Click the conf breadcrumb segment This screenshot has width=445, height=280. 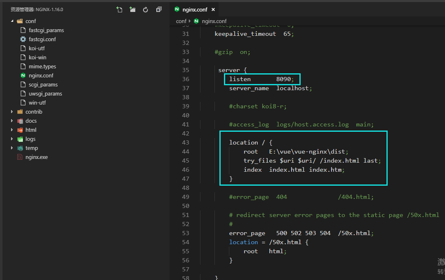[x=181, y=21]
